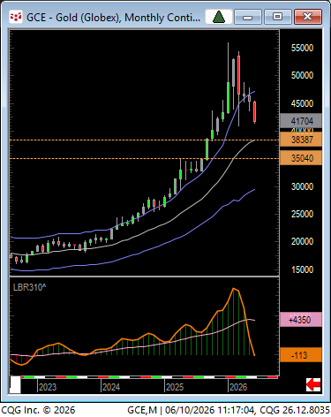Click the red left-arrow icon at the bottom right

pos(313,384)
